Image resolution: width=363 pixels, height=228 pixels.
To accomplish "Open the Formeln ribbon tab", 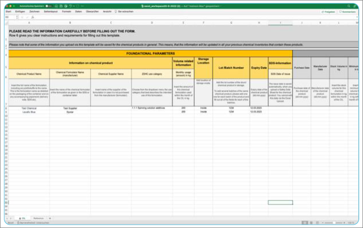I will (x=66, y=11).
